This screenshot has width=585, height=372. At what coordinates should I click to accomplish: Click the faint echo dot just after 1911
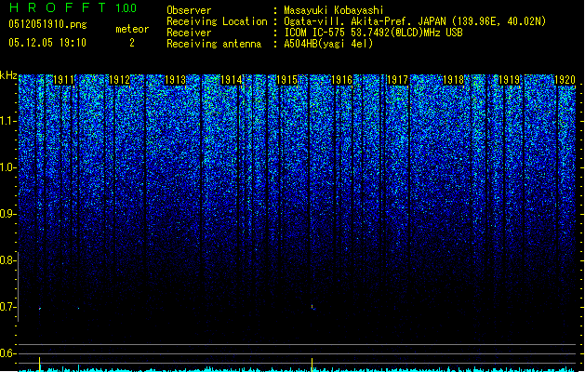click(x=78, y=308)
